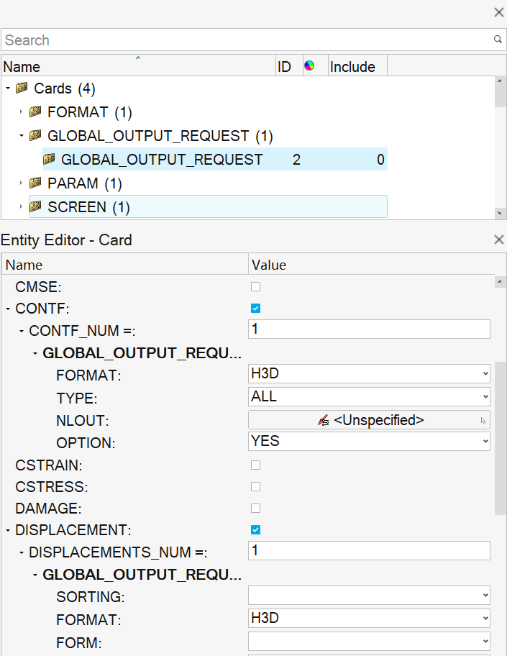Viewport: 507px width, 656px height.
Task: Click the NLOUT Unspecified selector button
Action: [369, 420]
